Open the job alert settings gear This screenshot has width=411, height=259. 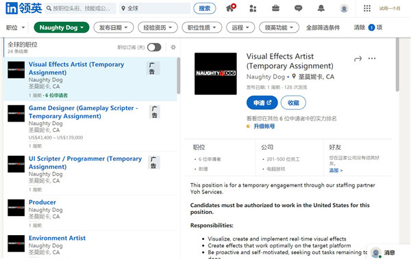click(173, 47)
